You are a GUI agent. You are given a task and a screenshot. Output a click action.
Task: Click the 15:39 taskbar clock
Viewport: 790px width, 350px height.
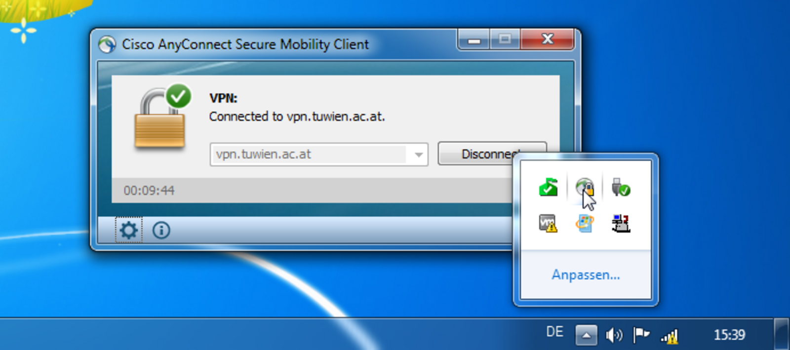729,335
